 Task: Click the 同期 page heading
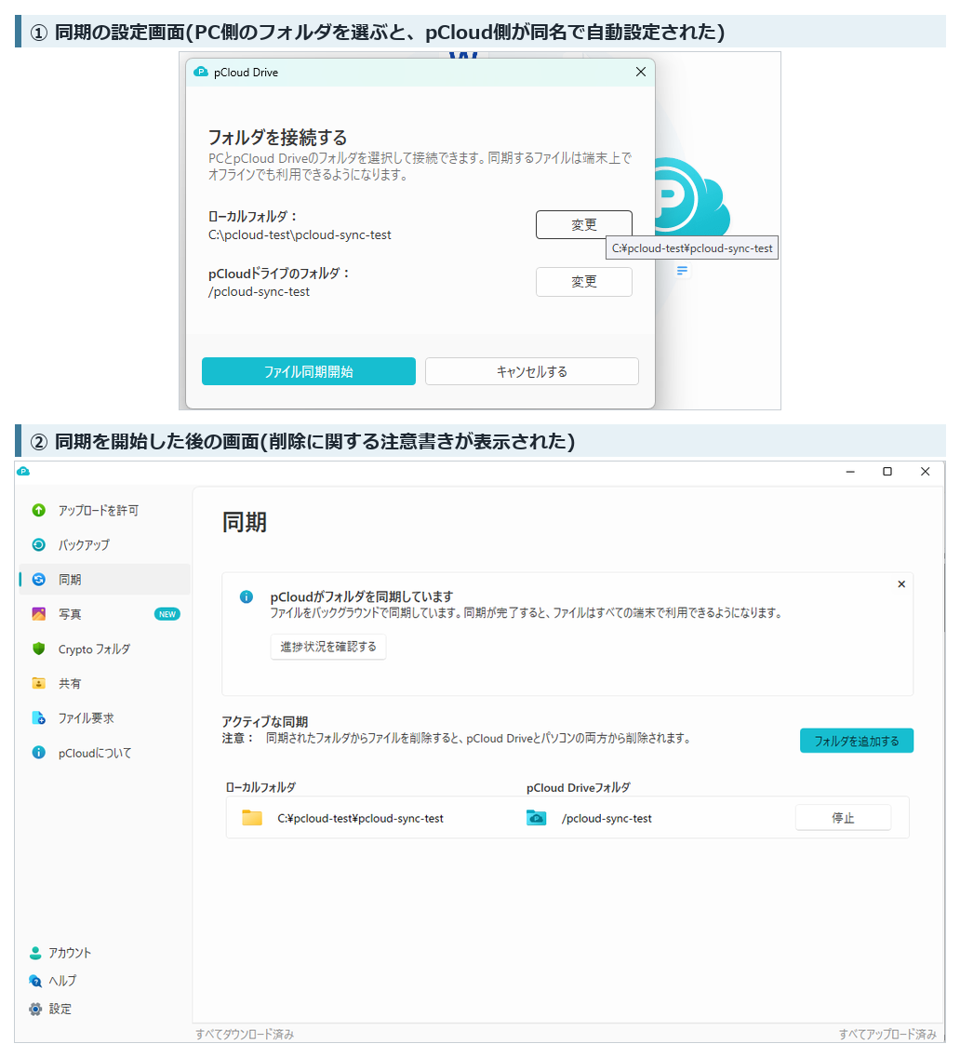(x=244, y=522)
